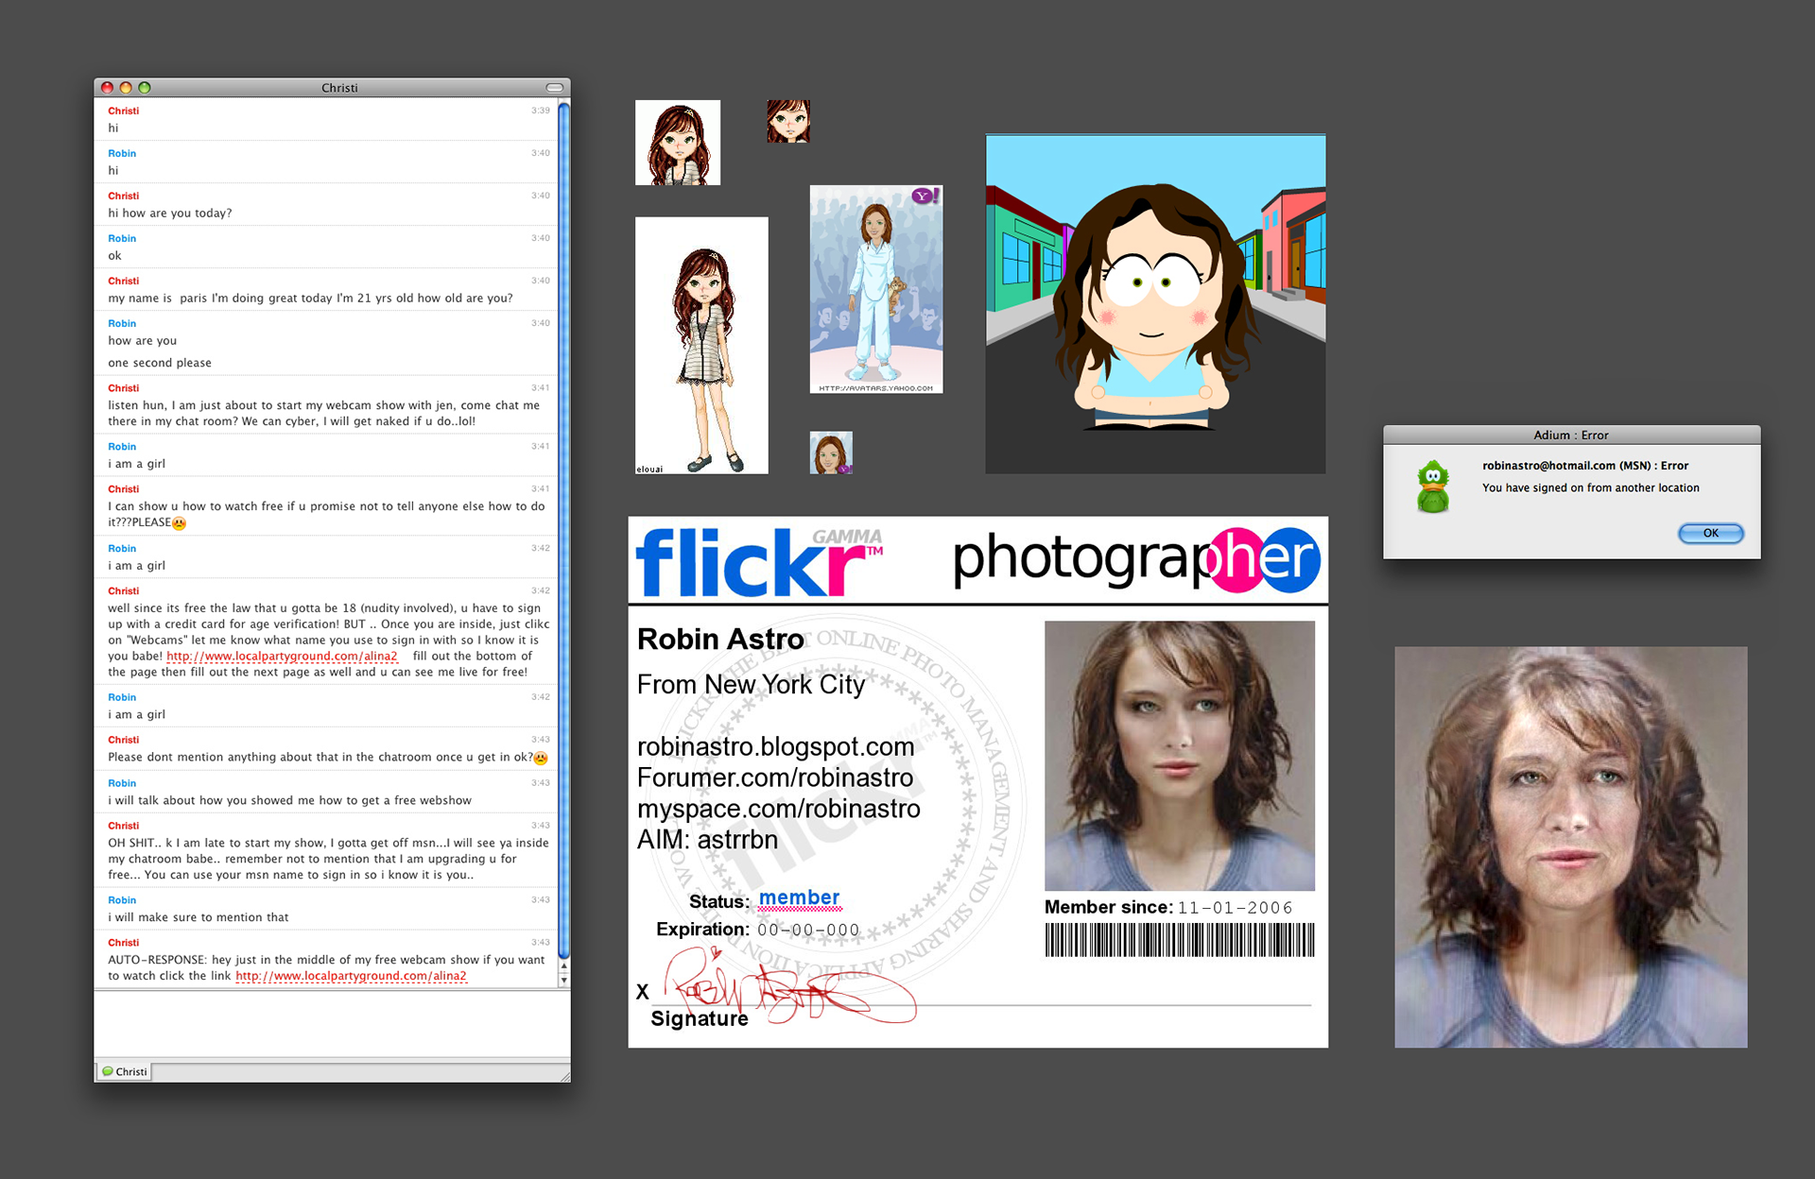Select the Christi tab at chat bottom

click(x=125, y=1071)
